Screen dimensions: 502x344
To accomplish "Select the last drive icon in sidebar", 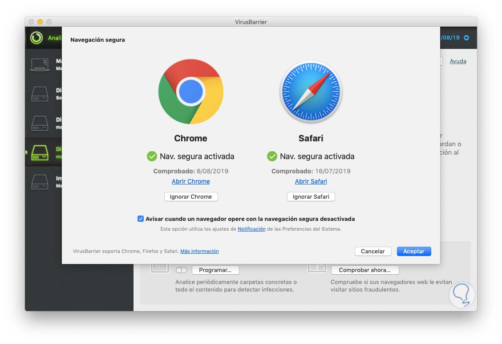I will tap(40, 182).
